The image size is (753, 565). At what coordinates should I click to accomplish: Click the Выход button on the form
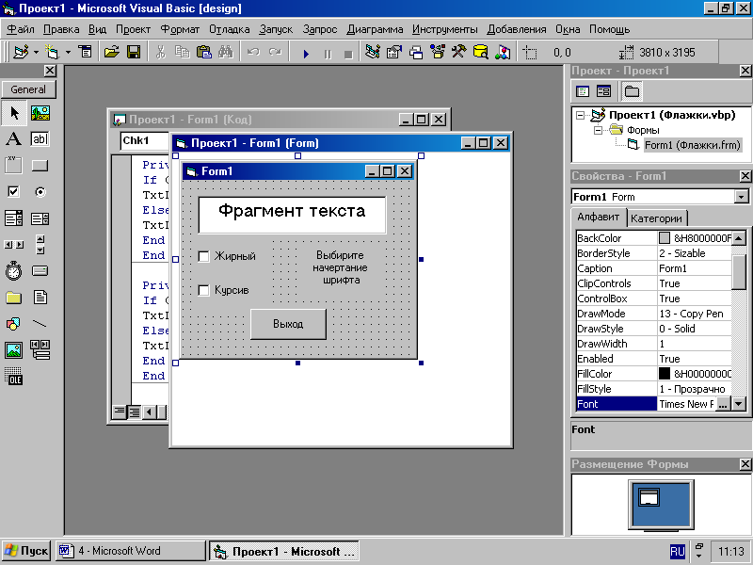(x=288, y=324)
